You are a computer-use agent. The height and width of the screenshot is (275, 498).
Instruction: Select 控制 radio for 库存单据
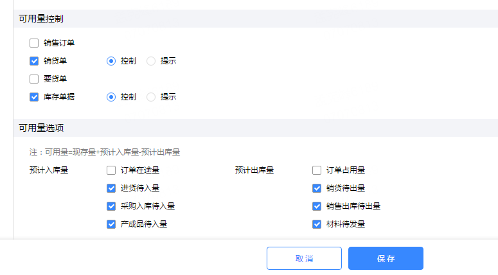tap(111, 97)
